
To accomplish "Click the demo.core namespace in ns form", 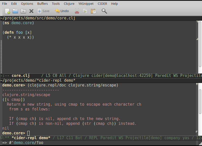I will [x=22, y=23].
